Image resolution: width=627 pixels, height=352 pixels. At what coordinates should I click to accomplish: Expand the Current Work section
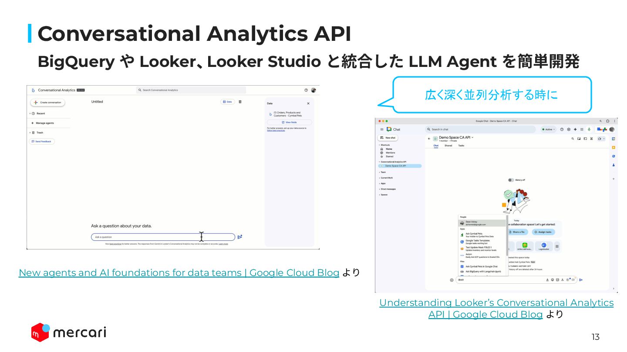point(379,178)
